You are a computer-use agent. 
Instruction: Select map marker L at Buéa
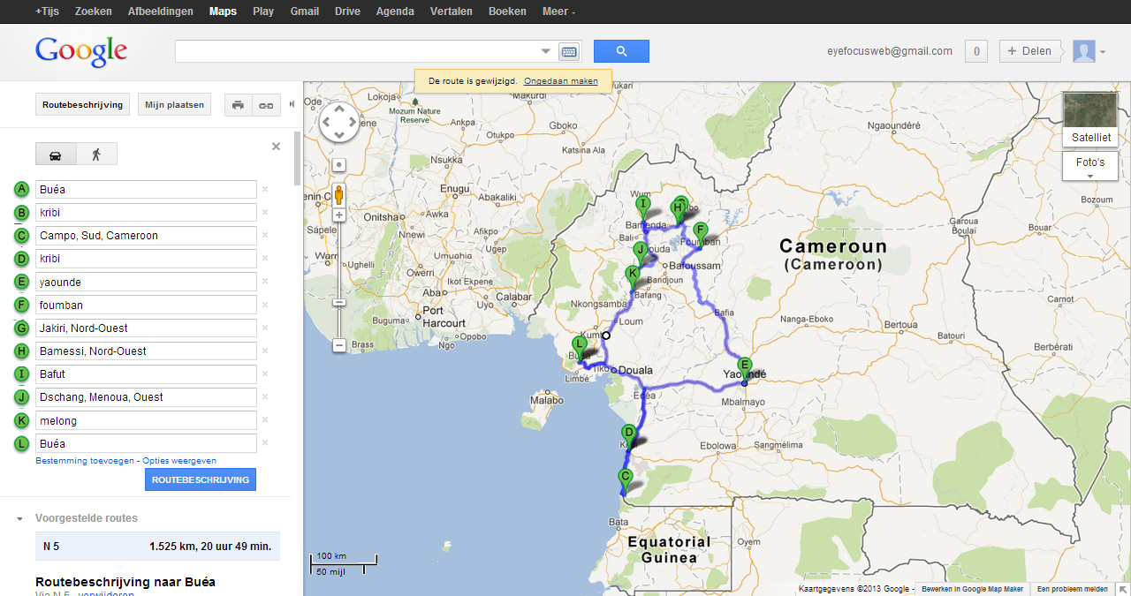pyautogui.click(x=580, y=348)
